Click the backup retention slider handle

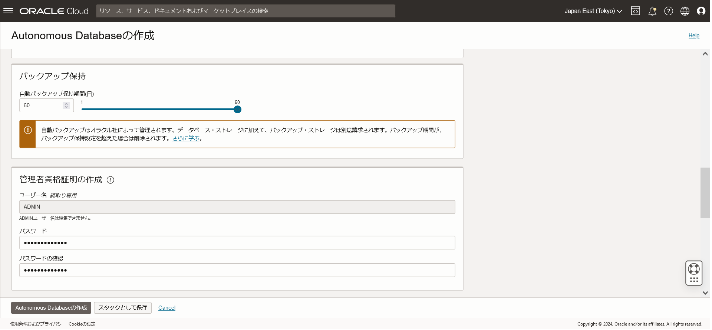point(238,110)
